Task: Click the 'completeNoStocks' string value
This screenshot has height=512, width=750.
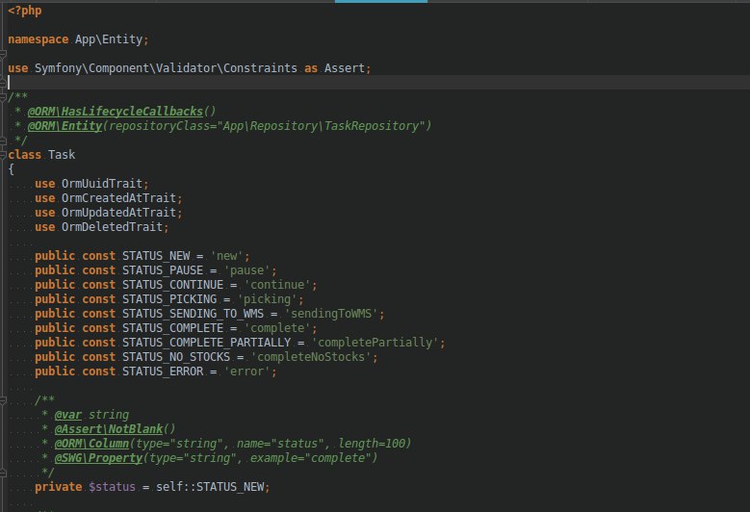Action: [x=311, y=357]
